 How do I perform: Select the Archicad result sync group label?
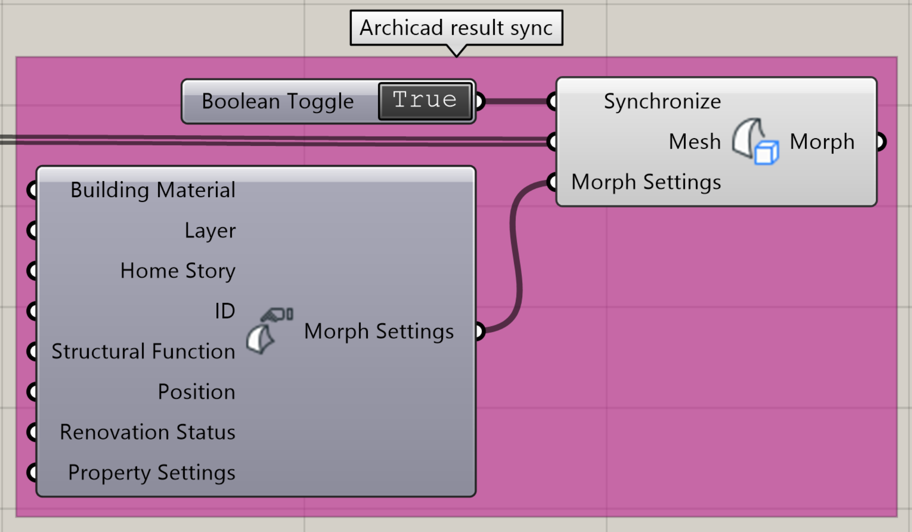click(x=456, y=28)
